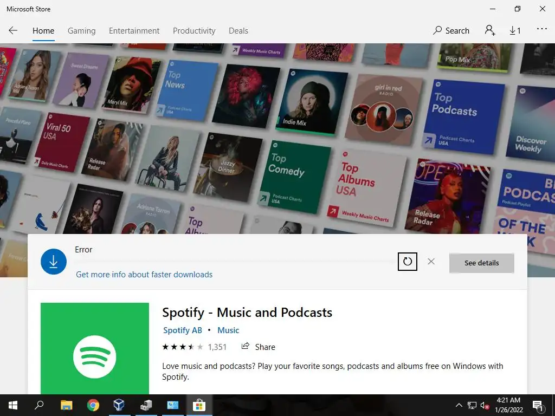Open the Action Center notifications
This screenshot has height=416, width=555.
pyautogui.click(x=538, y=405)
